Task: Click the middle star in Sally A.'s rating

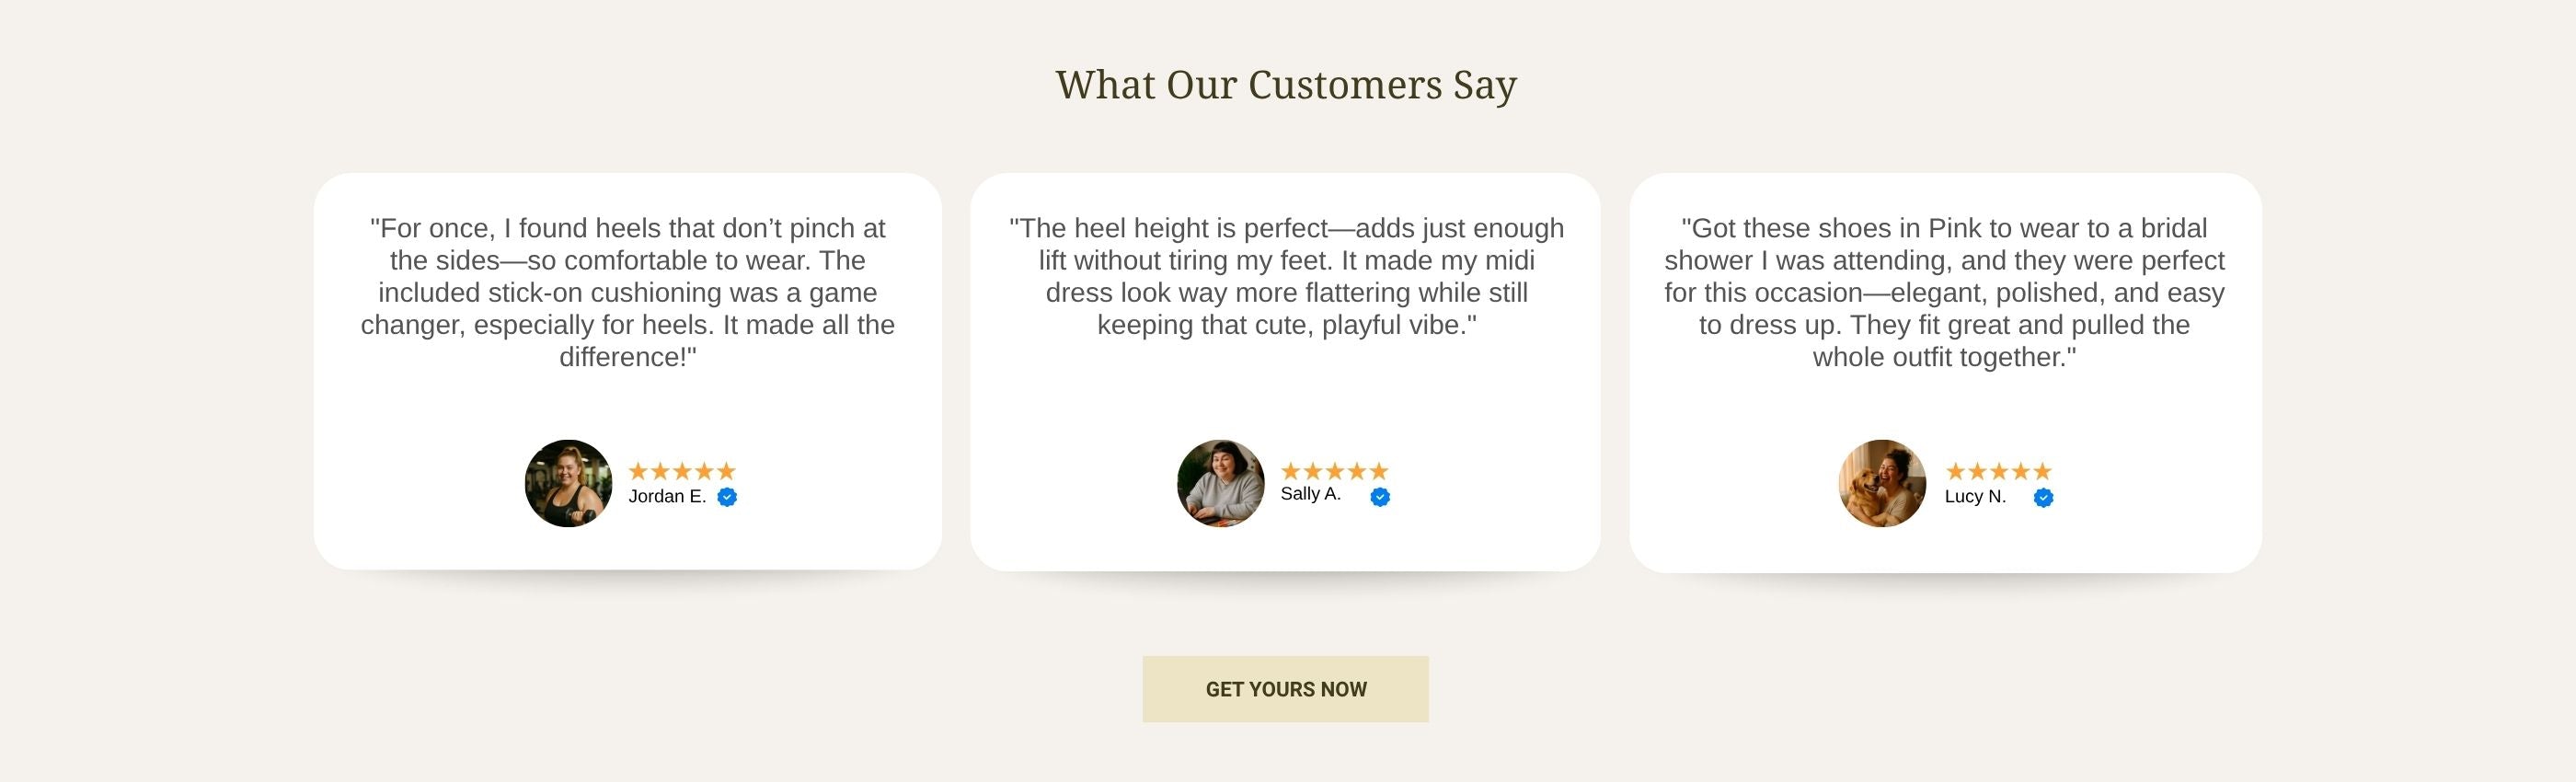Action: pos(1335,471)
